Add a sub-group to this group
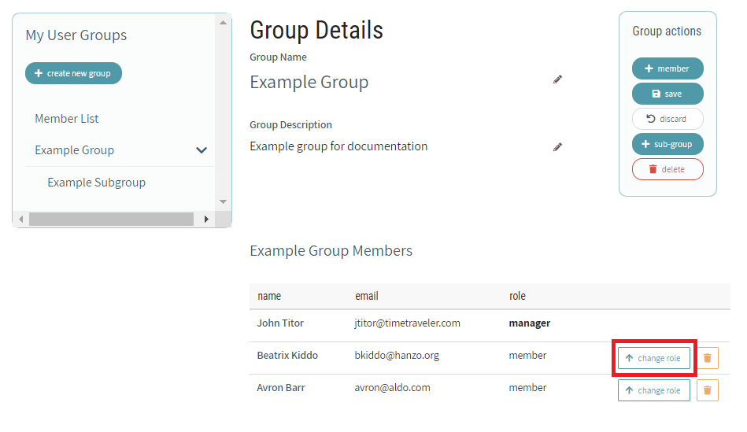 coord(667,144)
